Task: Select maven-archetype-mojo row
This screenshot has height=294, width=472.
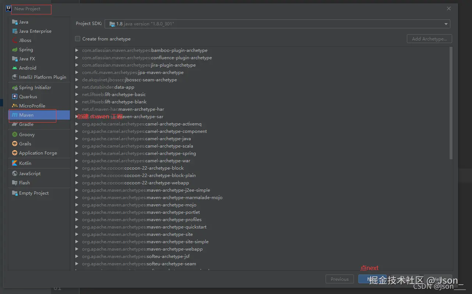Action: coord(262,205)
